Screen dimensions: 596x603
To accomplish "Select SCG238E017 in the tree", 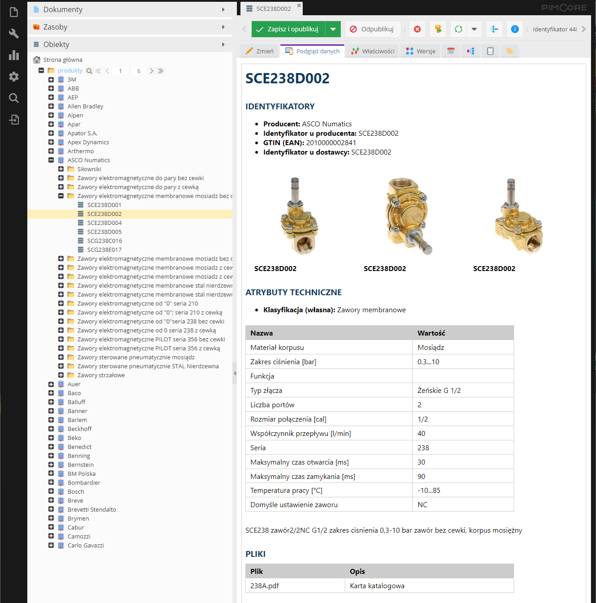I will click(104, 250).
